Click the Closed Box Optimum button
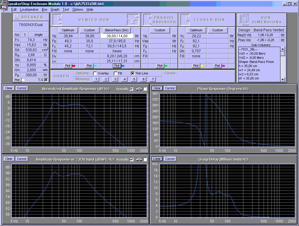The image size is (299, 226). (x=196, y=30)
